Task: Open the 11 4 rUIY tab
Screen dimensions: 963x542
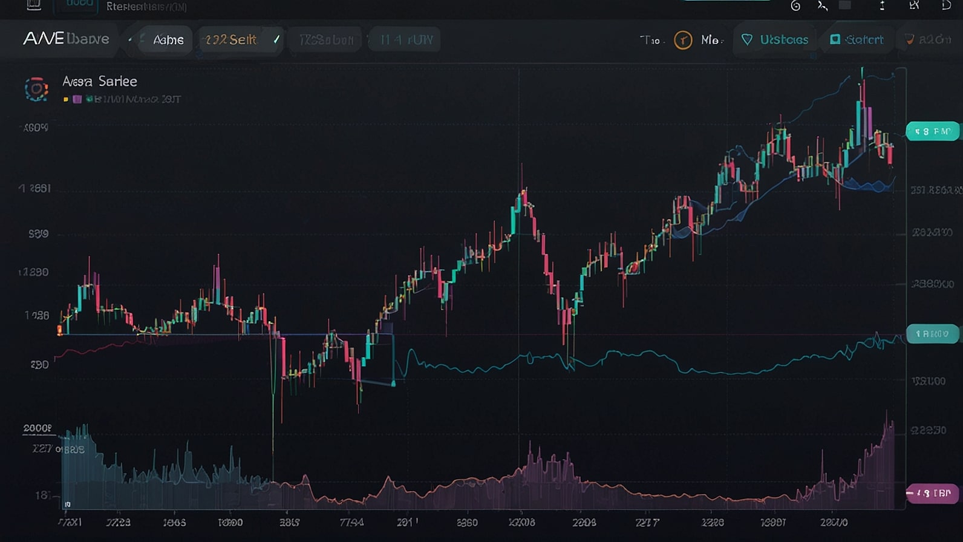Action: 405,40
